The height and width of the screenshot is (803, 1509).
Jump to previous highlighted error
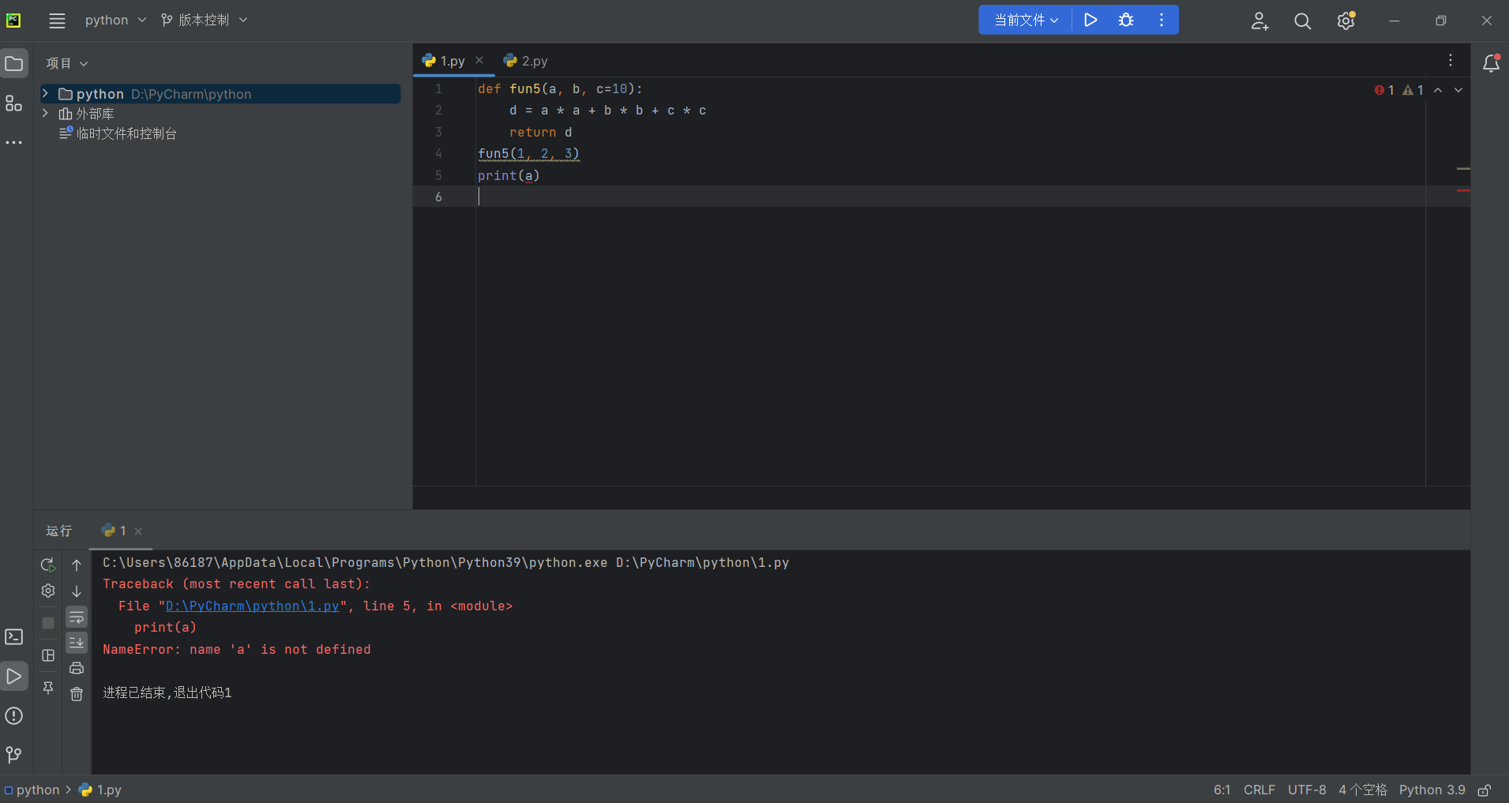click(x=1438, y=90)
